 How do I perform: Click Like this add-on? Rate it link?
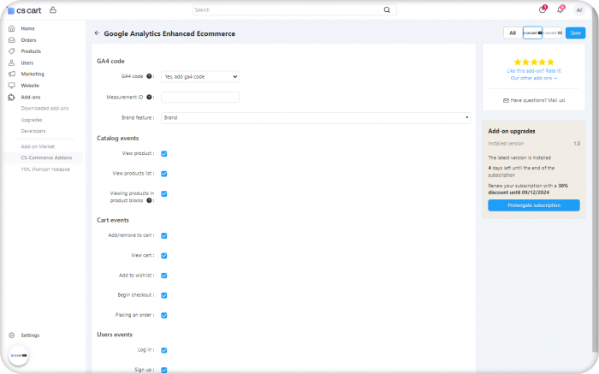(x=534, y=71)
